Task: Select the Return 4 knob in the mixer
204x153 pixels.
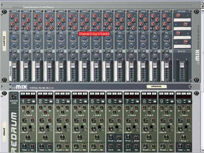Action: click(186, 42)
